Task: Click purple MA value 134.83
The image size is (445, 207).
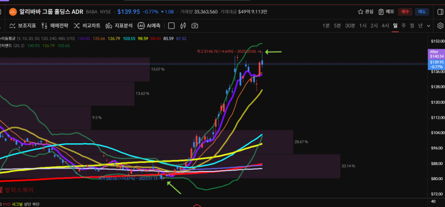Action: pos(83,38)
